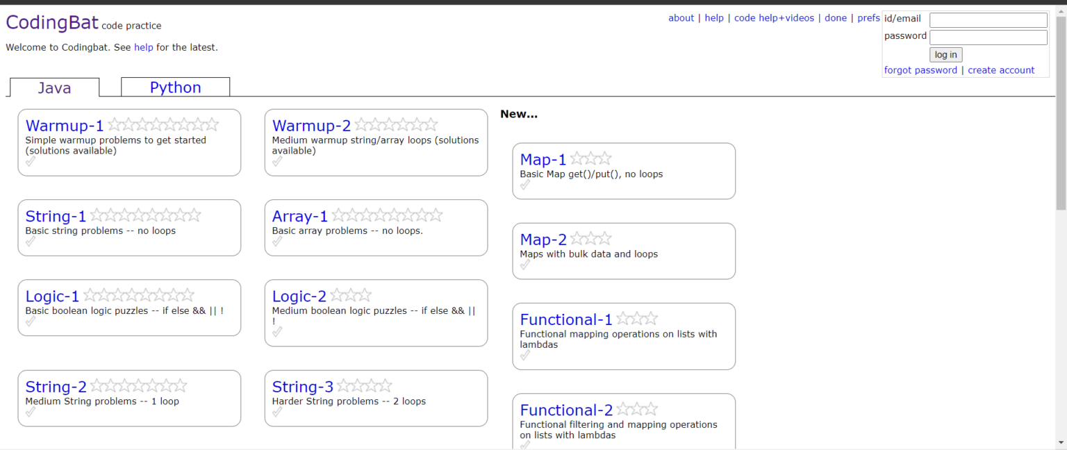The image size is (1067, 450).
Task: Click the first star beside Warmup-2
Action: coord(361,124)
